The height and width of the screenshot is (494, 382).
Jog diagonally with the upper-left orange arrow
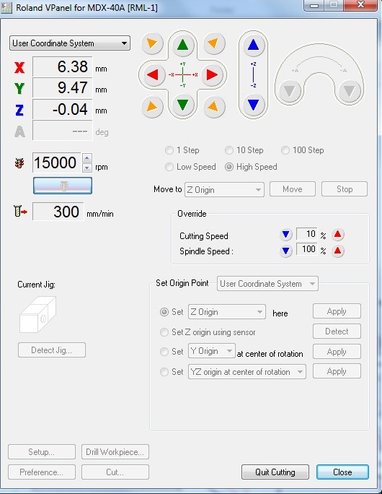click(x=152, y=43)
